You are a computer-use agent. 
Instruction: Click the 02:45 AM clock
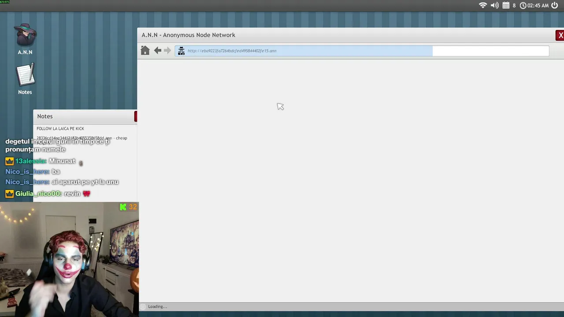click(x=534, y=5)
